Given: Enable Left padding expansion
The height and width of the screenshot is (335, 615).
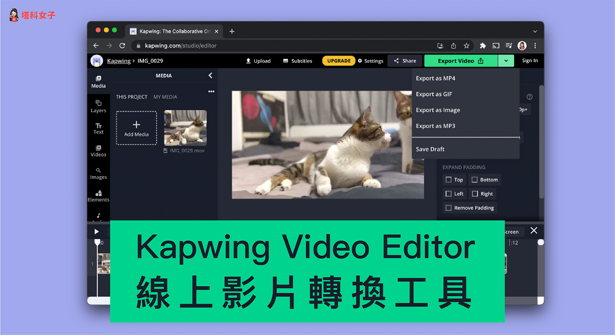Looking at the screenshot, I should click(454, 193).
